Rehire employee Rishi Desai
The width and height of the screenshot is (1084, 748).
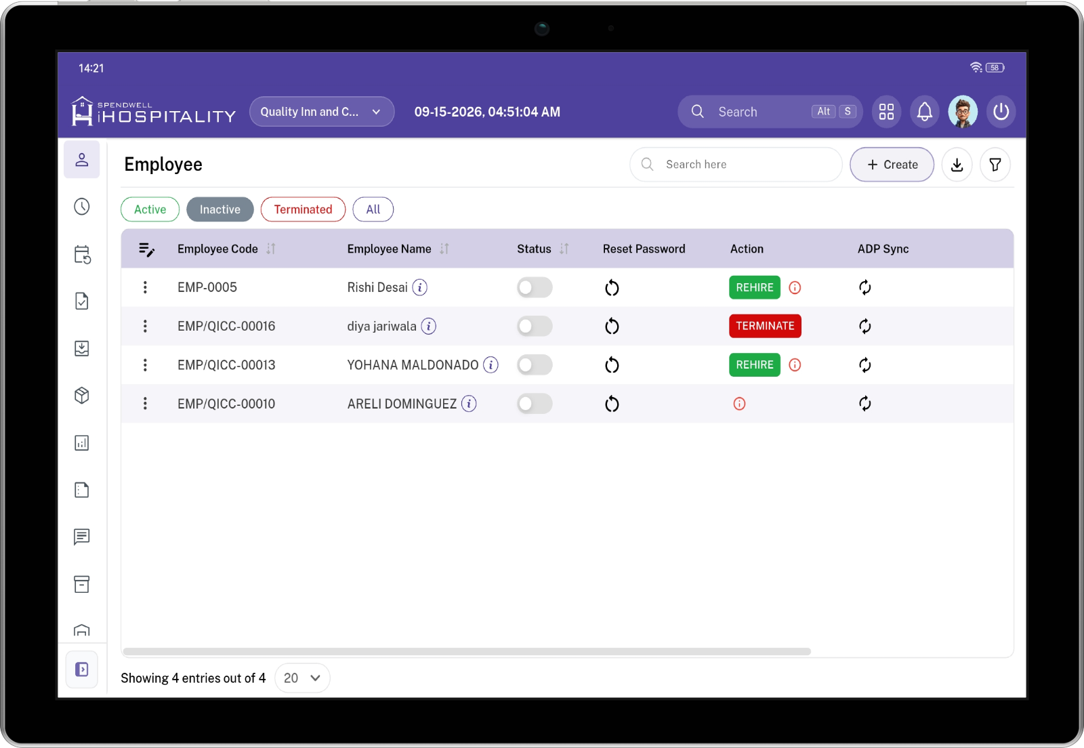click(x=755, y=287)
